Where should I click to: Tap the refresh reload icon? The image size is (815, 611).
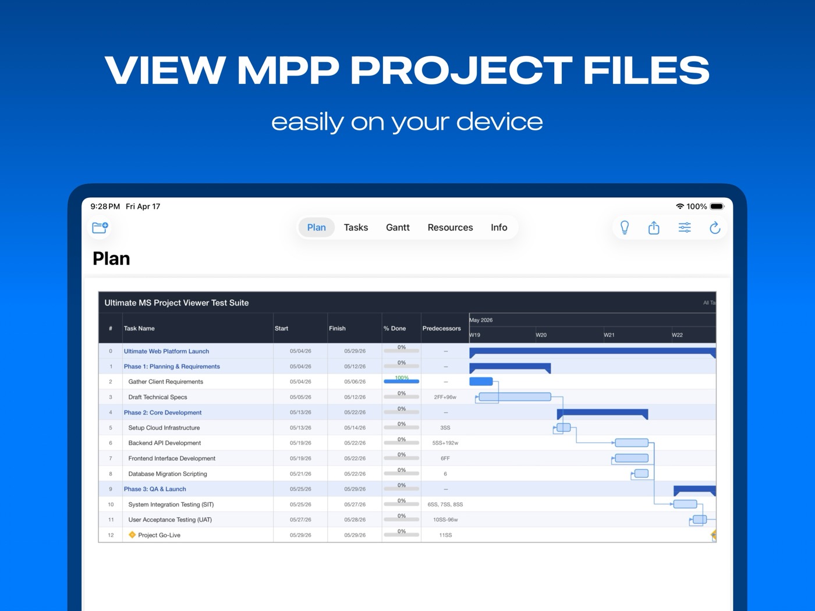click(715, 228)
